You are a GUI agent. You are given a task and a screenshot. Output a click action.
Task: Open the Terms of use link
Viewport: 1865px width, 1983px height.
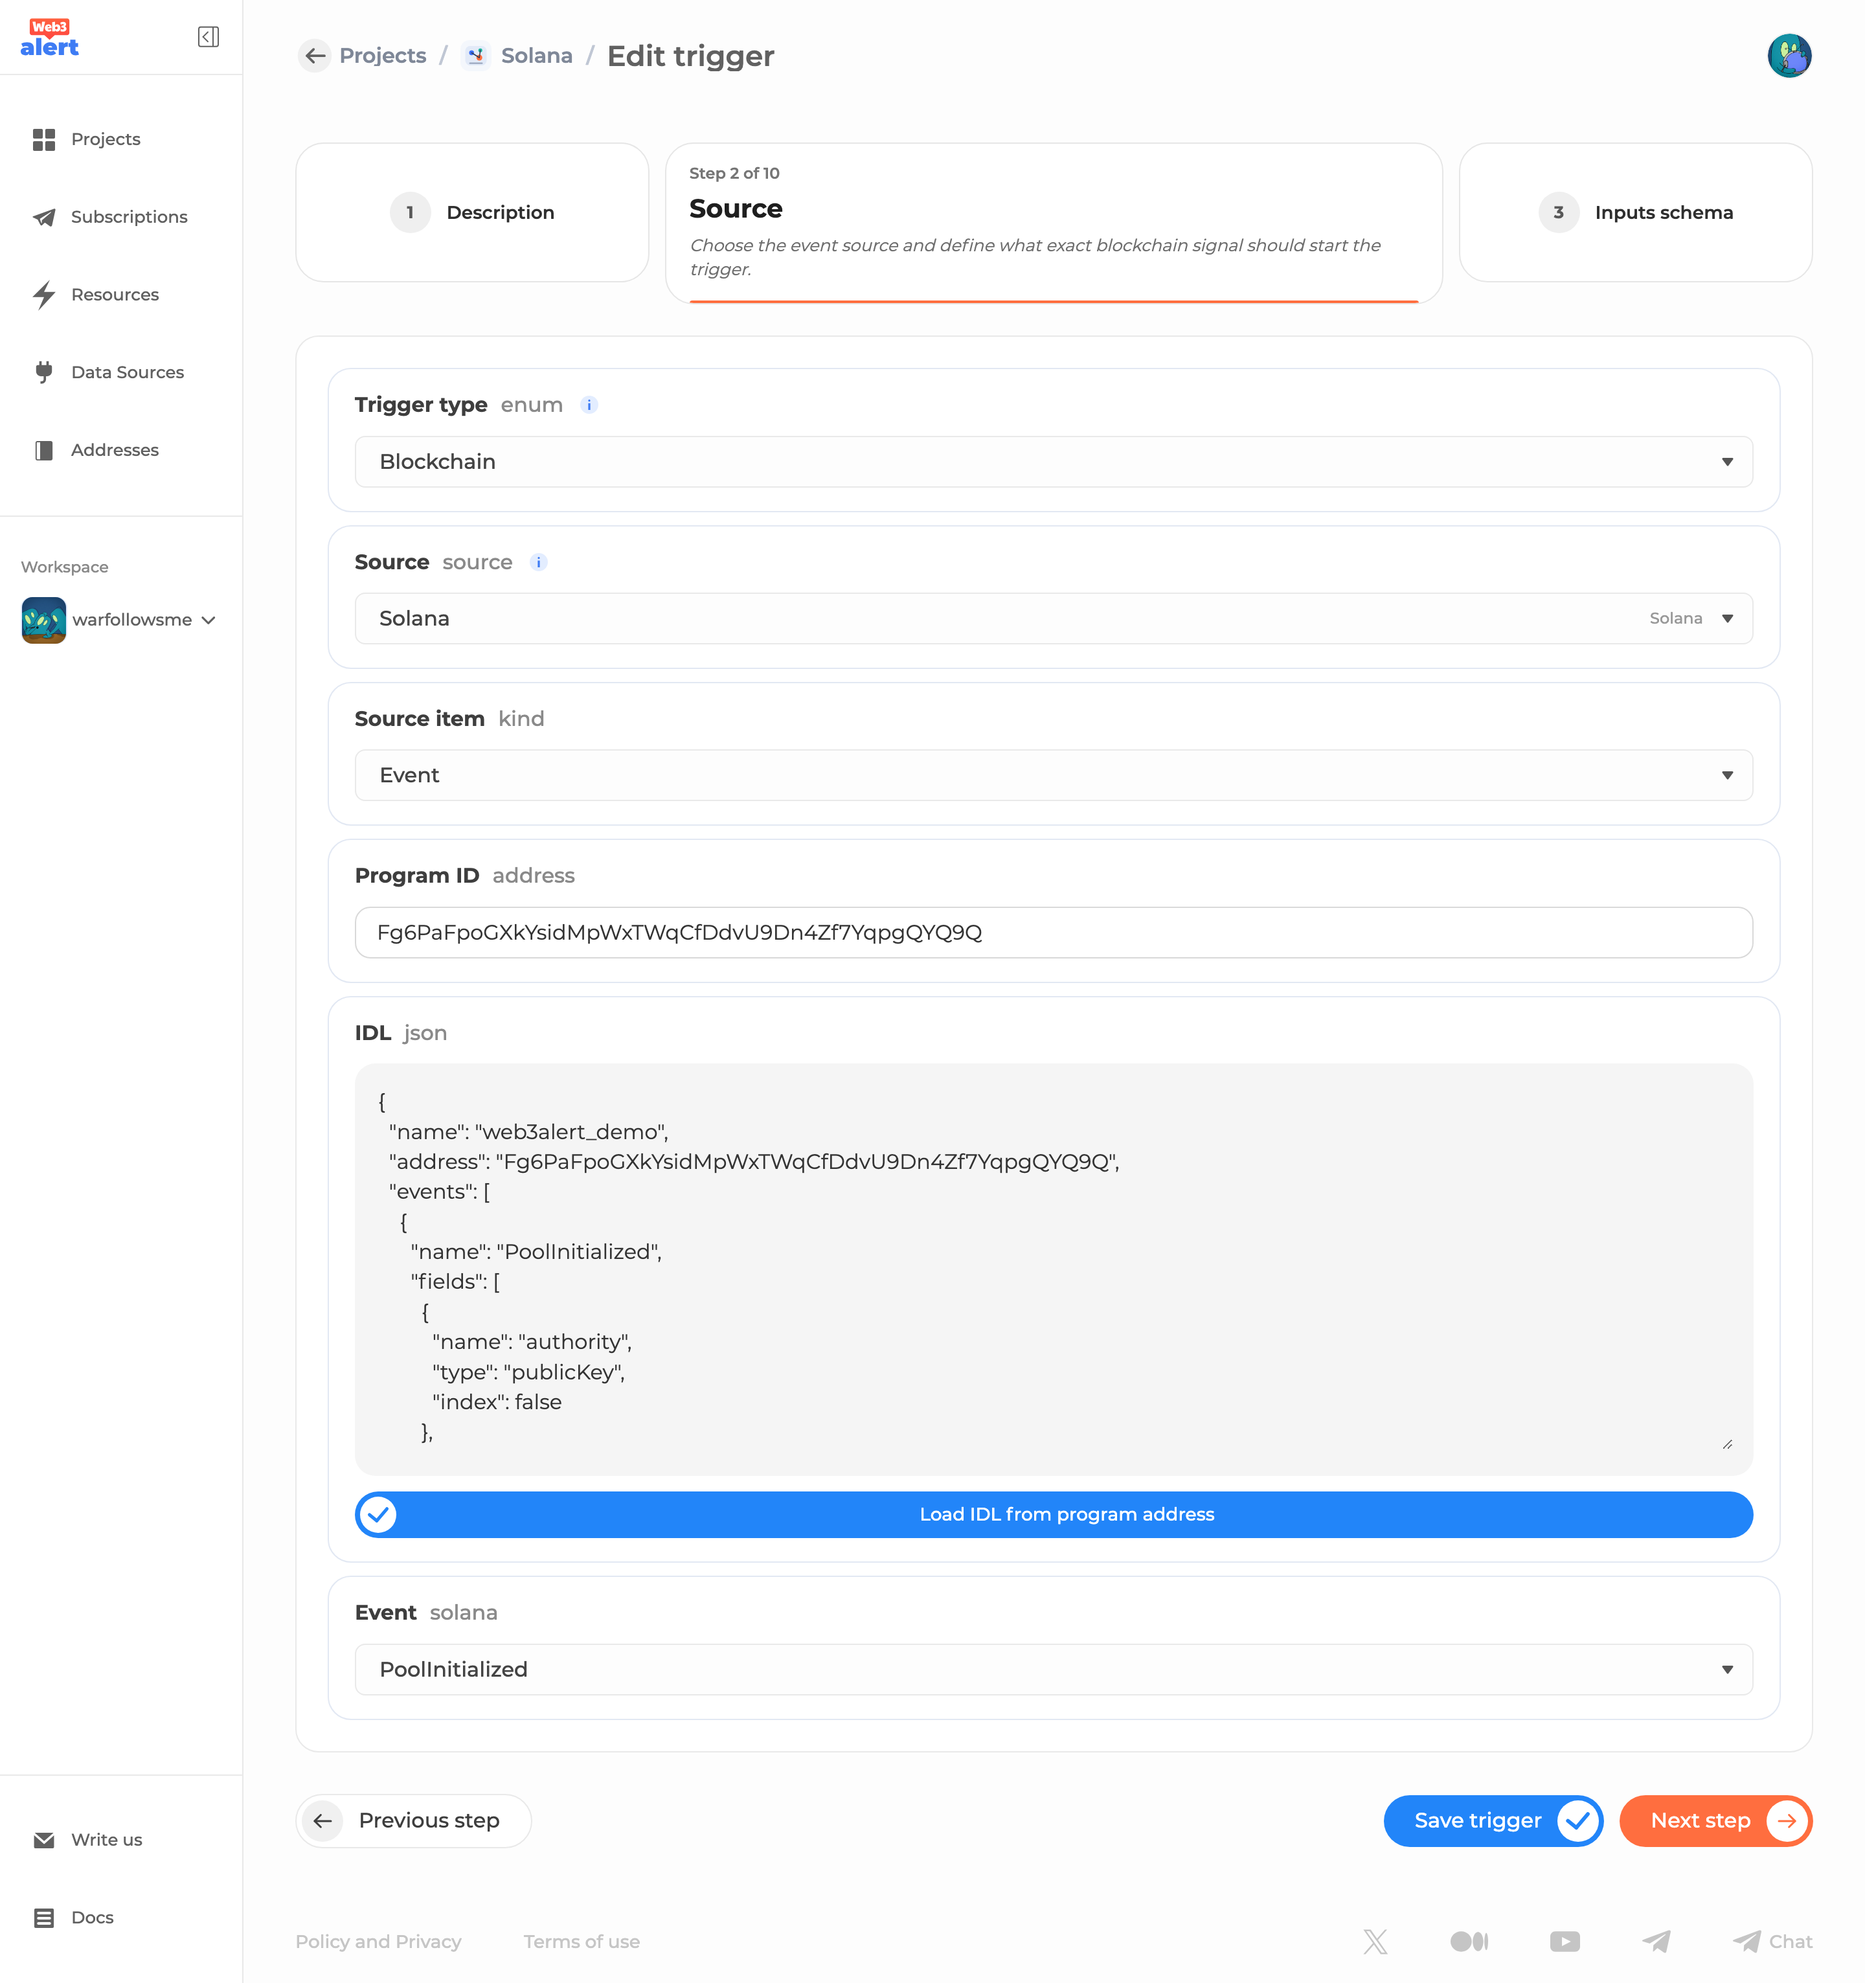pyautogui.click(x=582, y=1942)
